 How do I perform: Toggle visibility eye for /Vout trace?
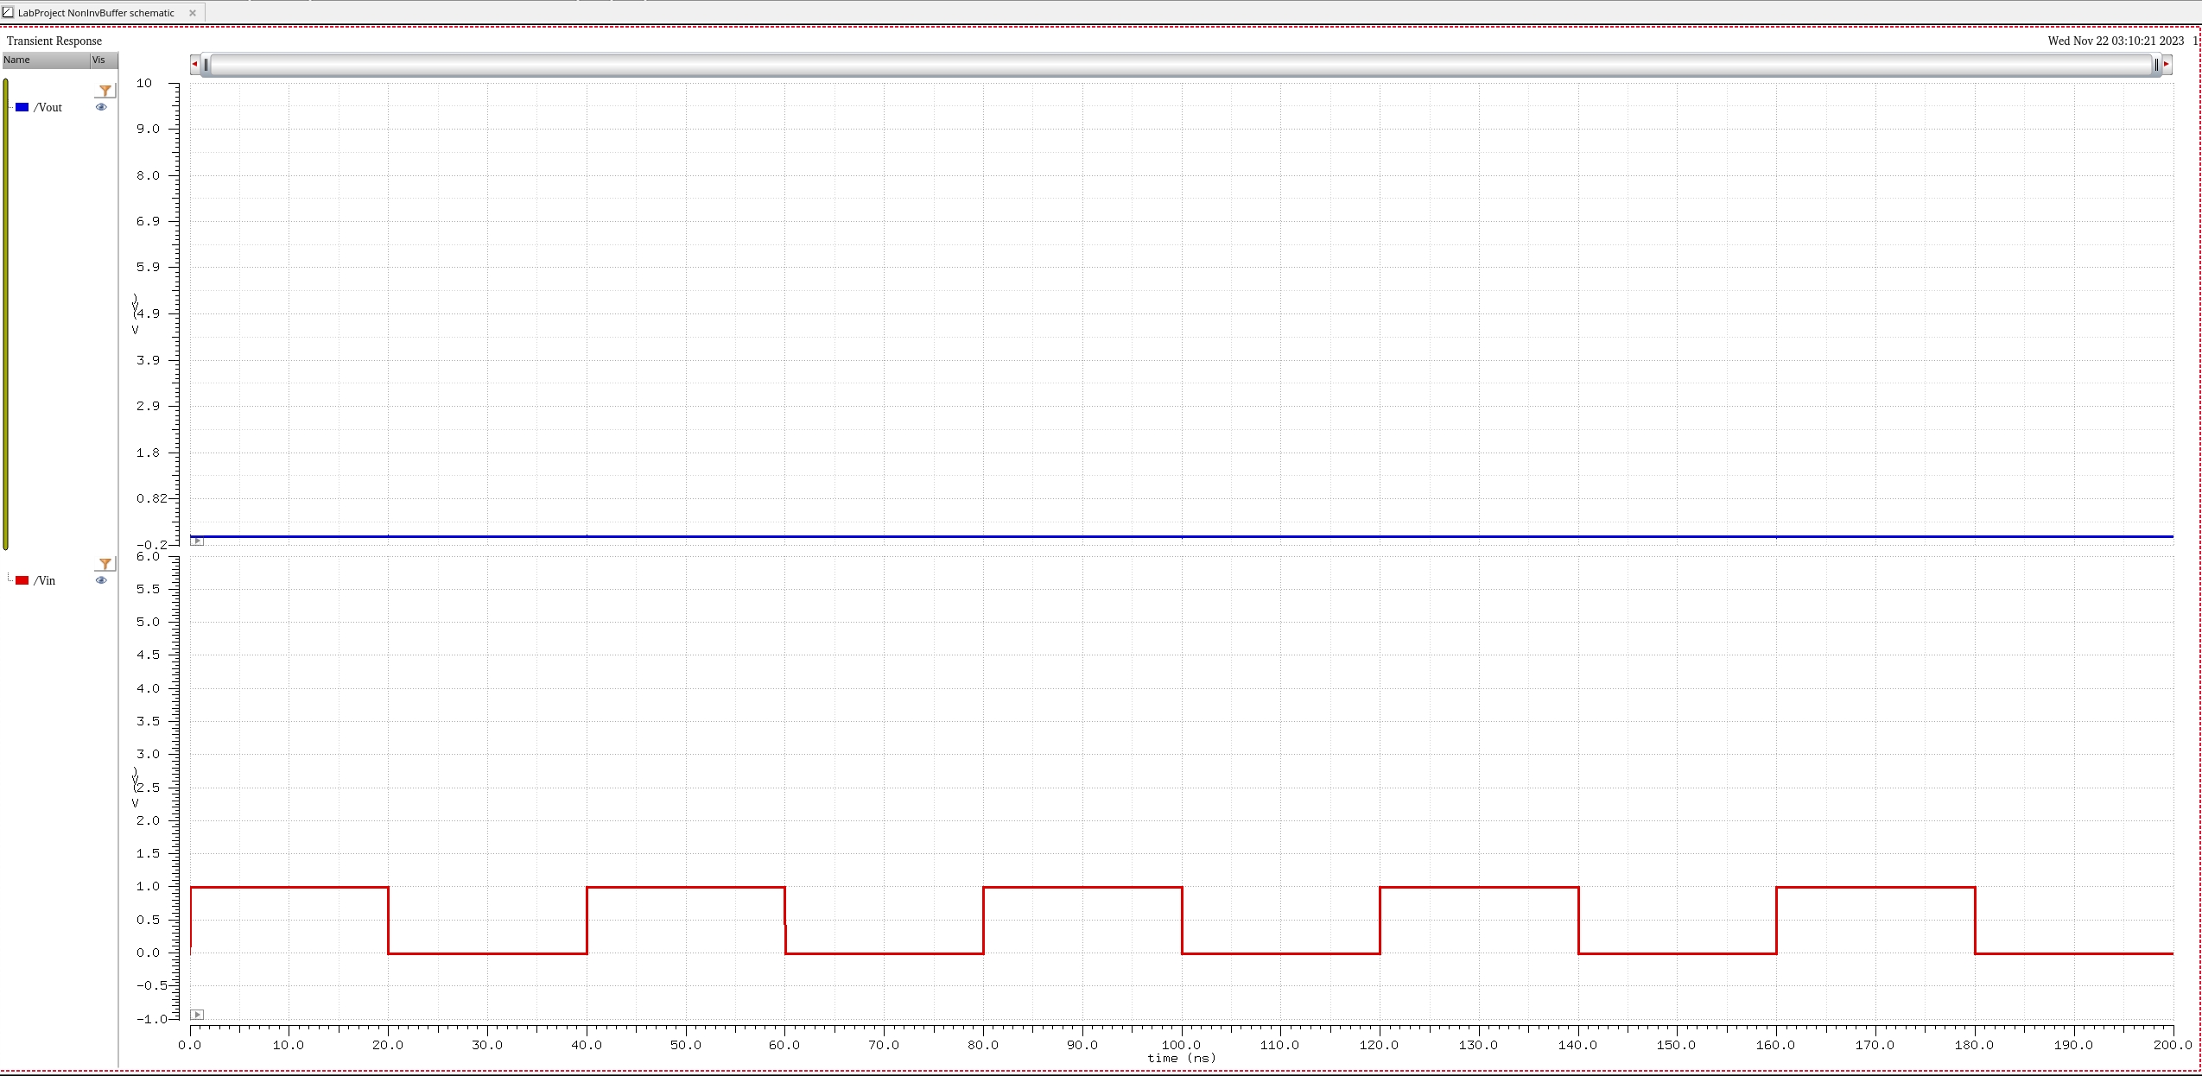[x=101, y=107]
